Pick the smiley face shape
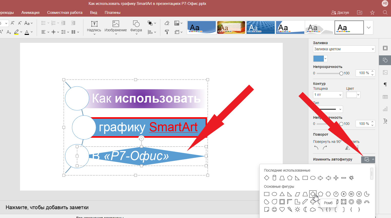Image resolution: width=391 pixels, height=218 pixels. [x=274, y=210]
